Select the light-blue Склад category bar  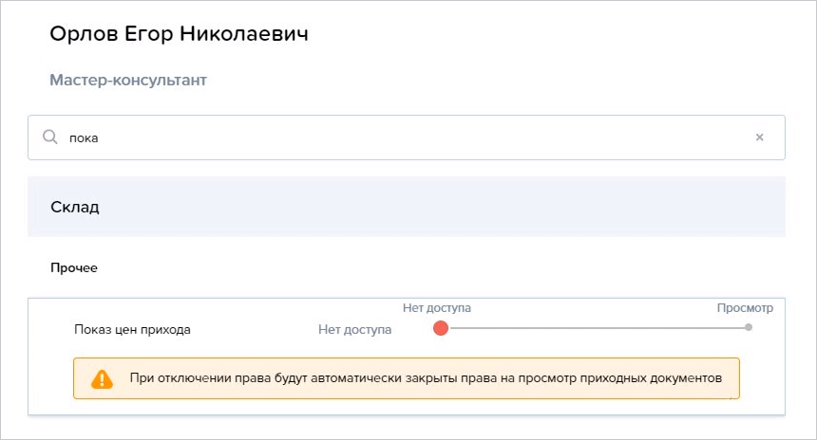[x=407, y=207]
